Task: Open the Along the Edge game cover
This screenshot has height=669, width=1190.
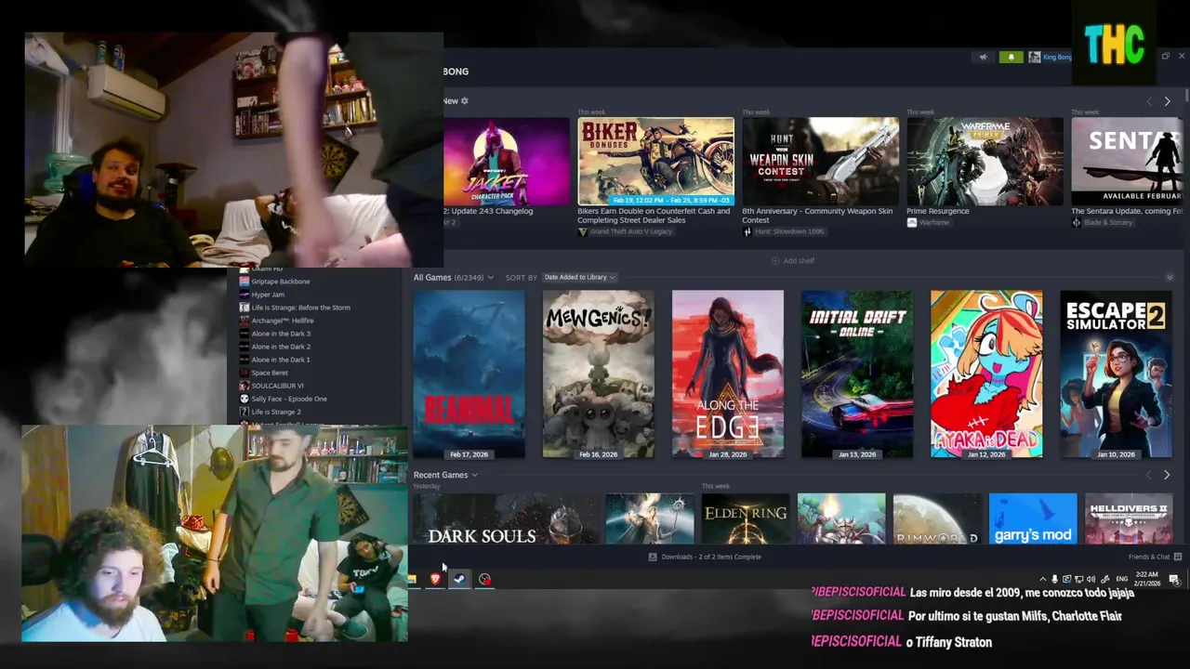Action: pos(728,374)
